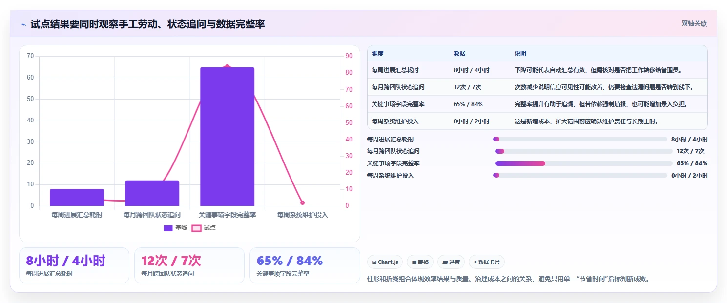Click the 数据 column header

459,54
